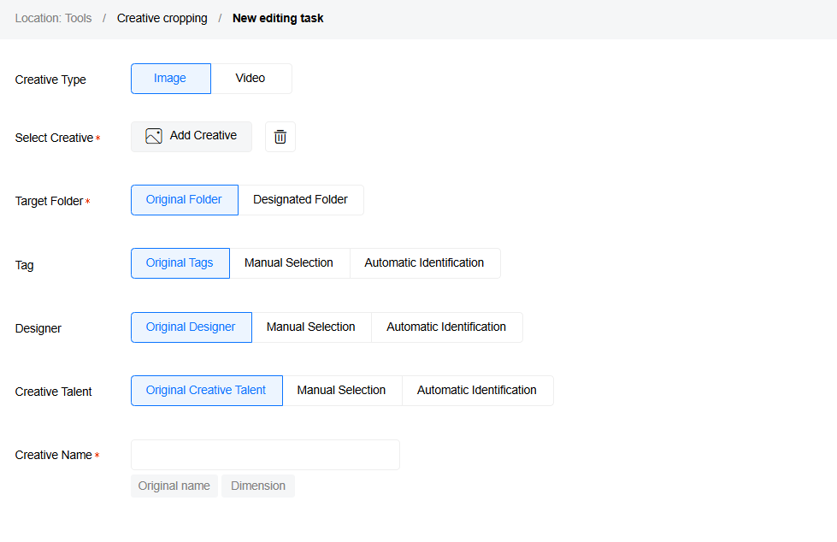Choose Original Folder as target folder
This screenshot has height=542, width=837.
tap(185, 200)
